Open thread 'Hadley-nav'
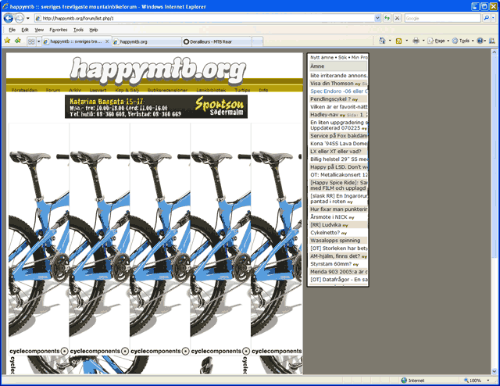 pos(324,115)
